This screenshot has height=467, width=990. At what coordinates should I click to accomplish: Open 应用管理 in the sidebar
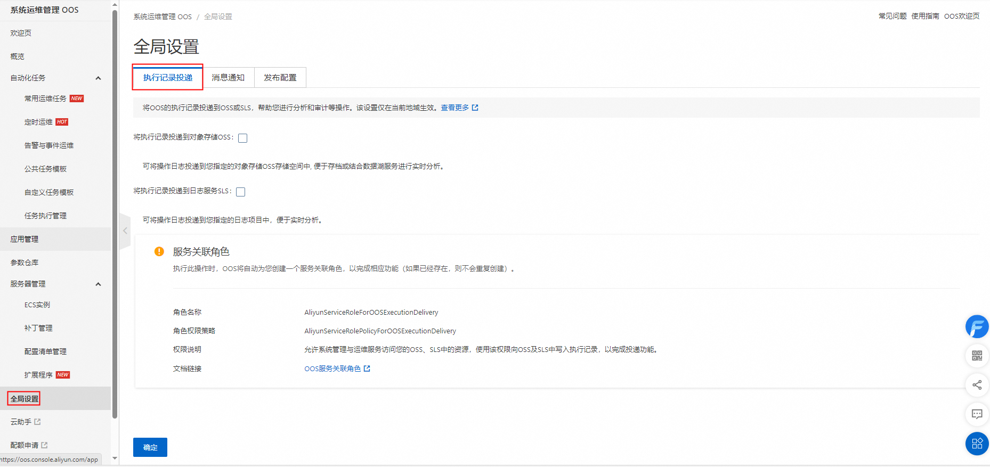point(25,239)
